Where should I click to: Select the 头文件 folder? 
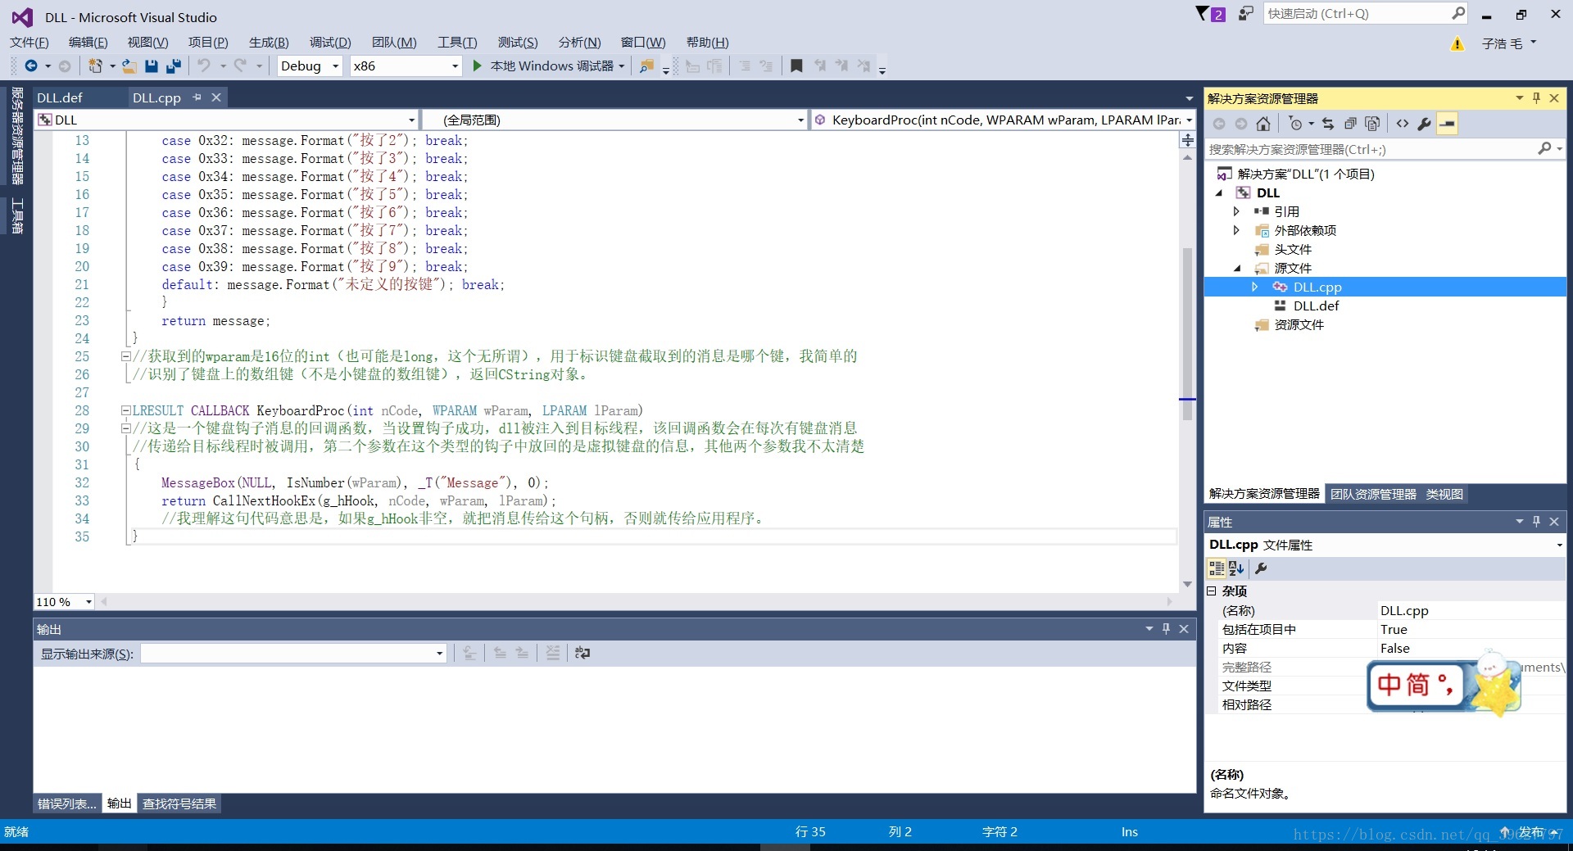tap(1293, 250)
